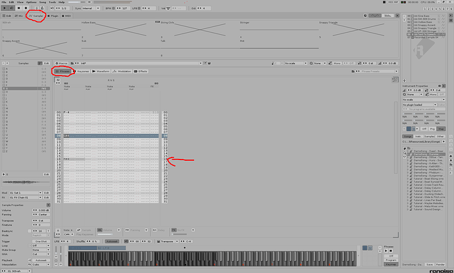Viewport: 454px width, 273px height.
Task: Toggle the Panning column visibility button
Action: (127, 230)
